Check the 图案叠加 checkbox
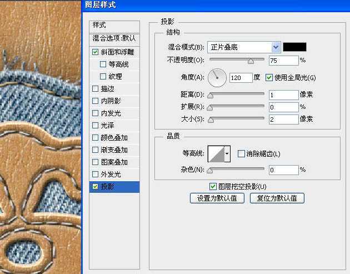This screenshot has height=274, width=350. tap(95, 162)
